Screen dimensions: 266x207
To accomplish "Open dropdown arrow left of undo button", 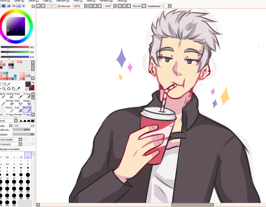I will point(33,6).
